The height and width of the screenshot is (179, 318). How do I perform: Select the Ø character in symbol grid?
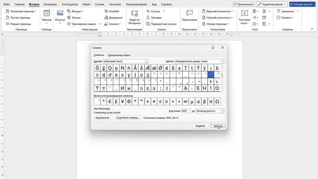(x=160, y=68)
